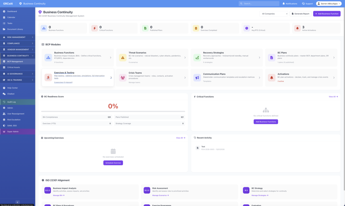Open the All Companies dropdown

[274, 13]
